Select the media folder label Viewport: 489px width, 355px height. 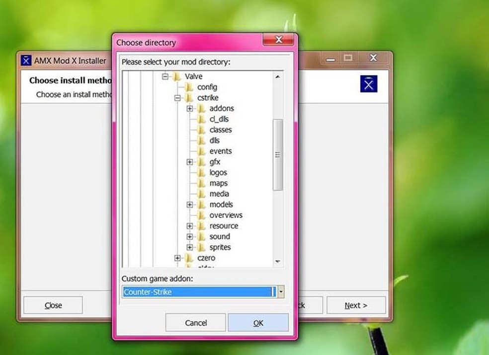point(219,194)
